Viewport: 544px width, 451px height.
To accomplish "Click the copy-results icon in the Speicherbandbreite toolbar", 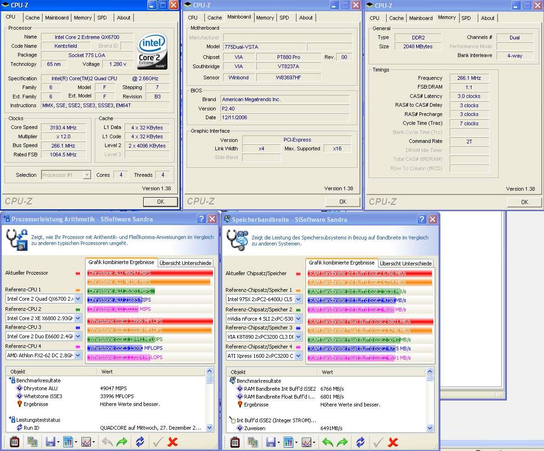I will (253, 442).
